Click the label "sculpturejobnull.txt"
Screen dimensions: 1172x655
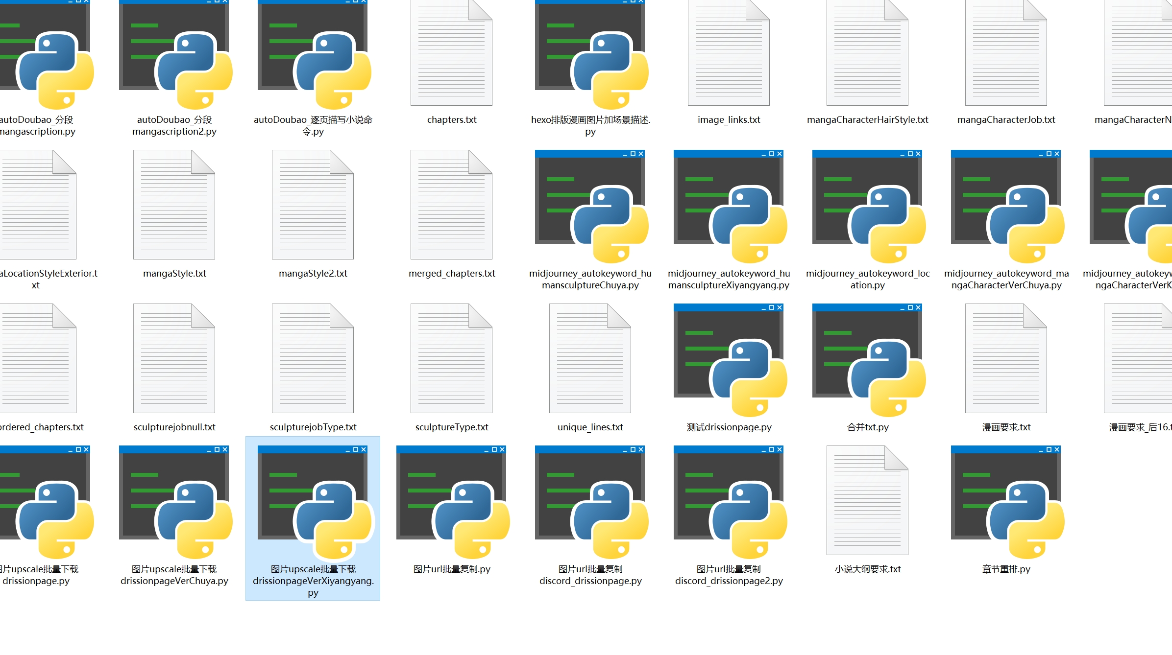(x=174, y=427)
